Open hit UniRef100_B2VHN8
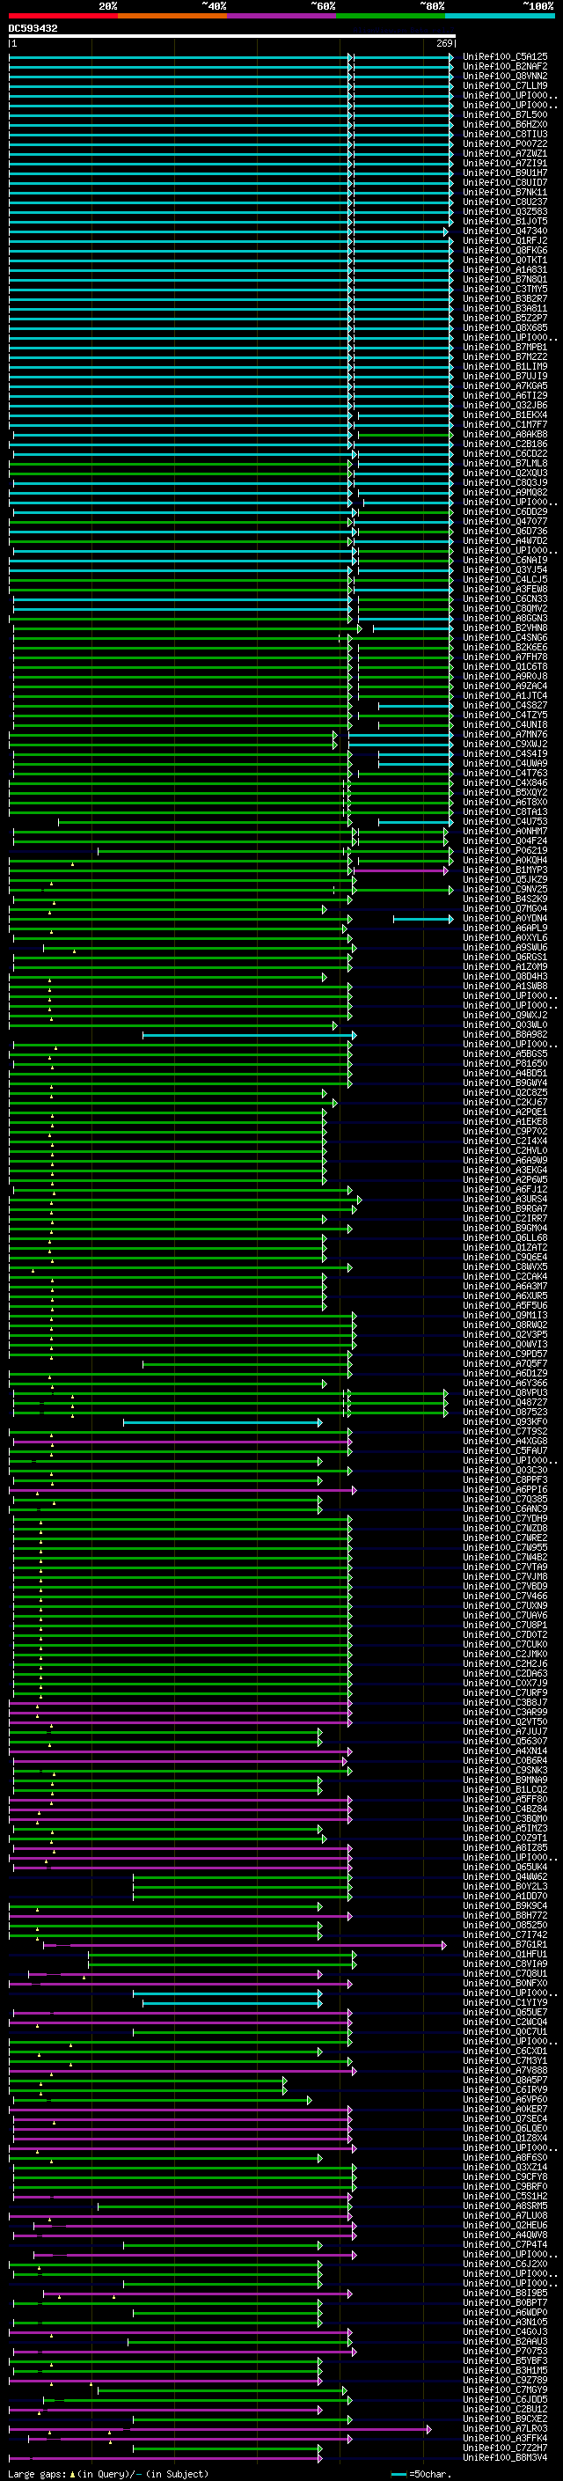The width and height of the screenshot is (563, 2481). [x=505, y=628]
